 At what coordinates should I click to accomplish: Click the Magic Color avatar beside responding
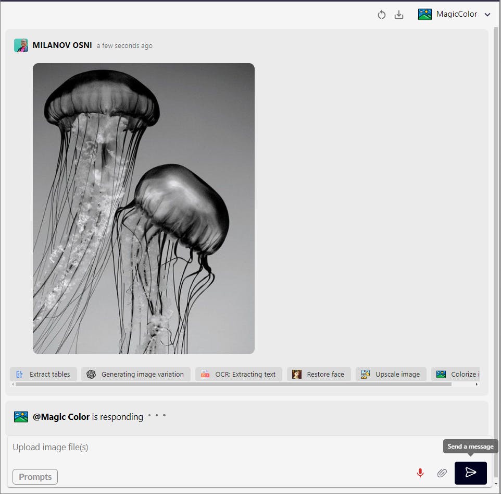click(21, 417)
